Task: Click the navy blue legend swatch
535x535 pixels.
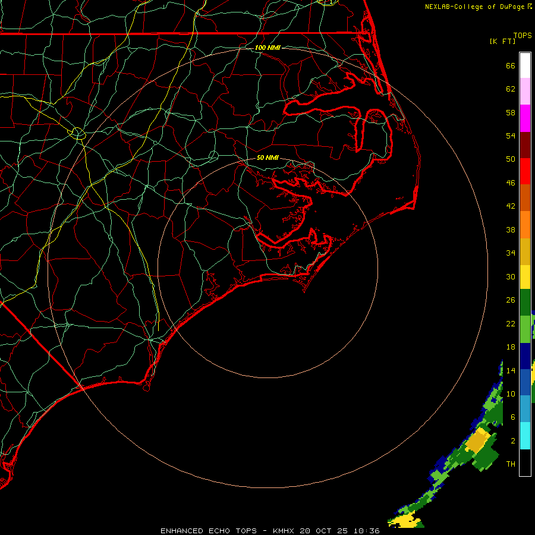Action: pyautogui.click(x=525, y=356)
